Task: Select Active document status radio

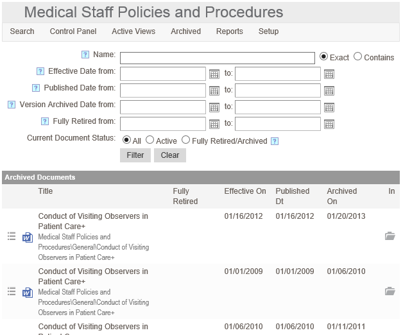Action: pyautogui.click(x=150, y=140)
